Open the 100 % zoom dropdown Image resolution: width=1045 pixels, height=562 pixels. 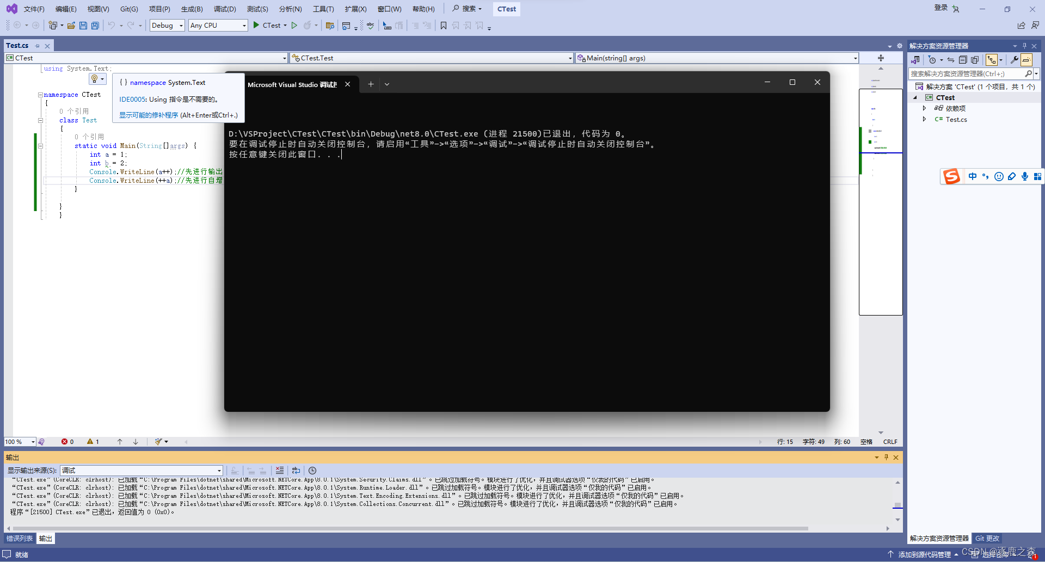20,442
